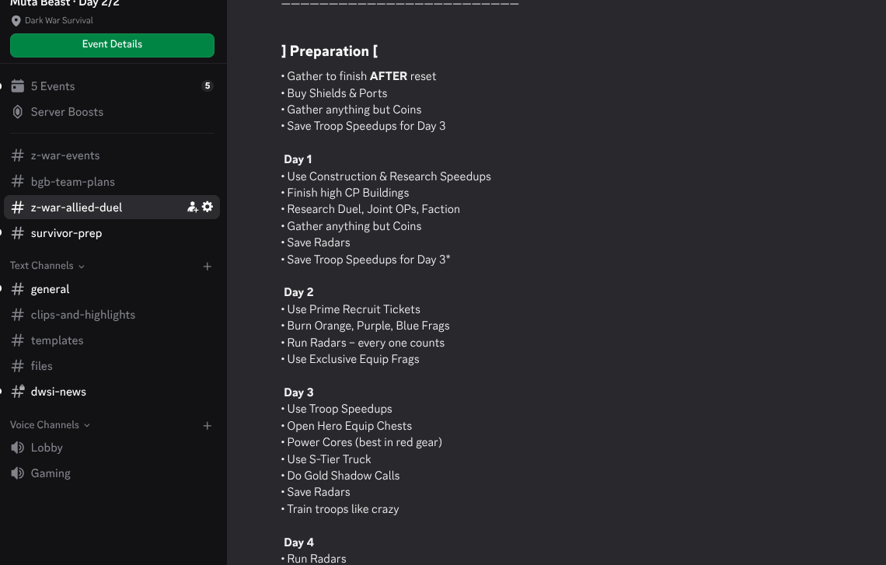Open the files channel

point(112,366)
